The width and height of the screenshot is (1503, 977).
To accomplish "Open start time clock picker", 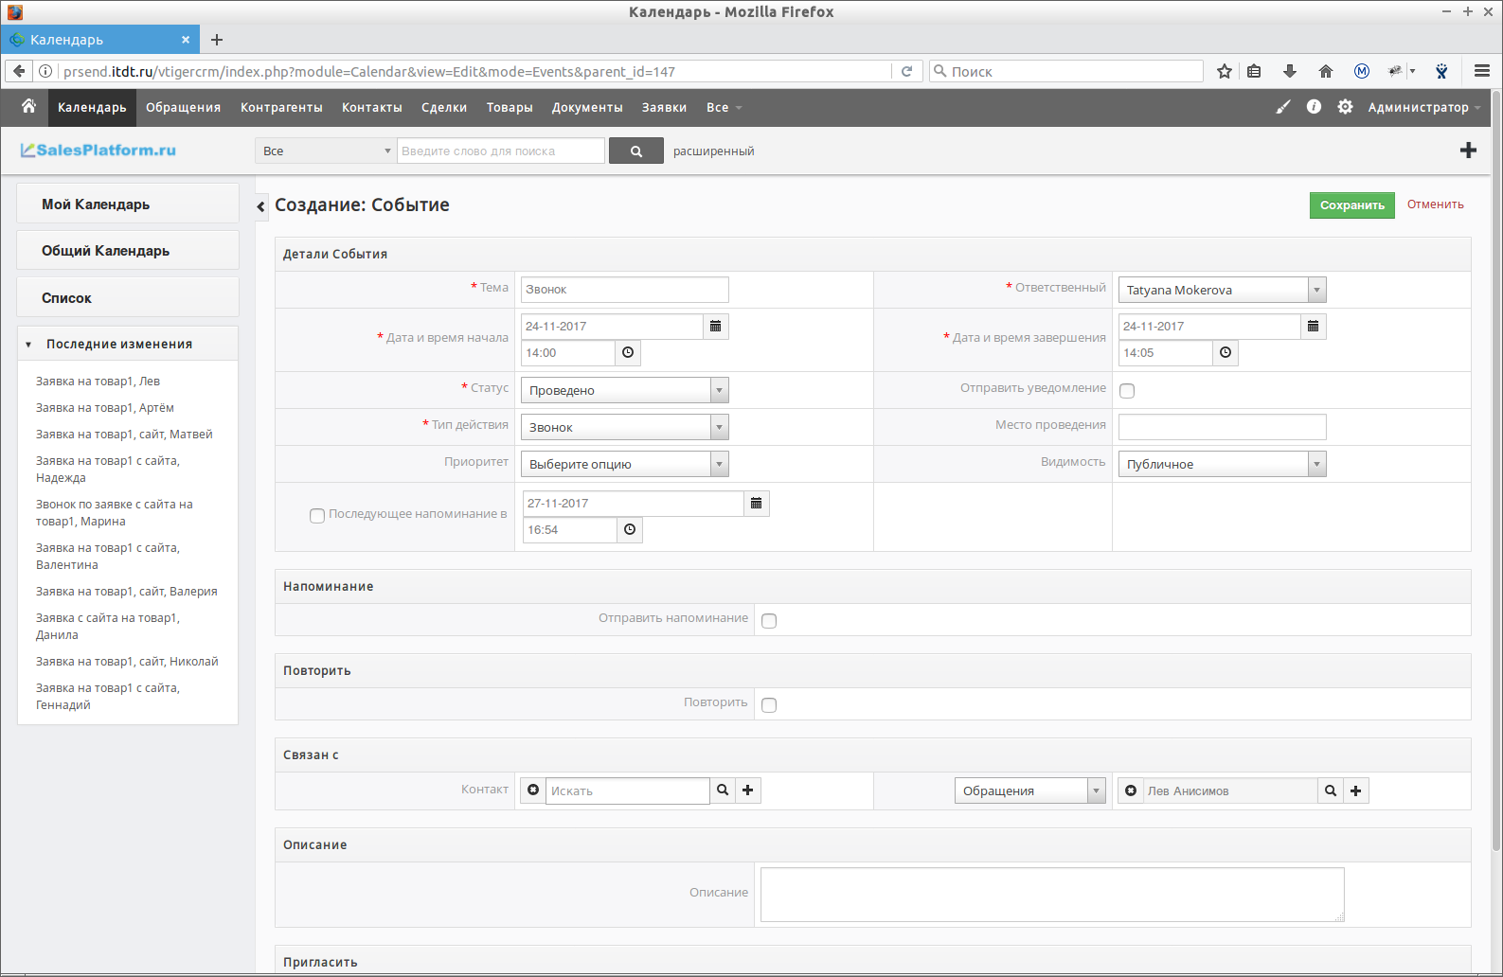I will [x=628, y=352].
